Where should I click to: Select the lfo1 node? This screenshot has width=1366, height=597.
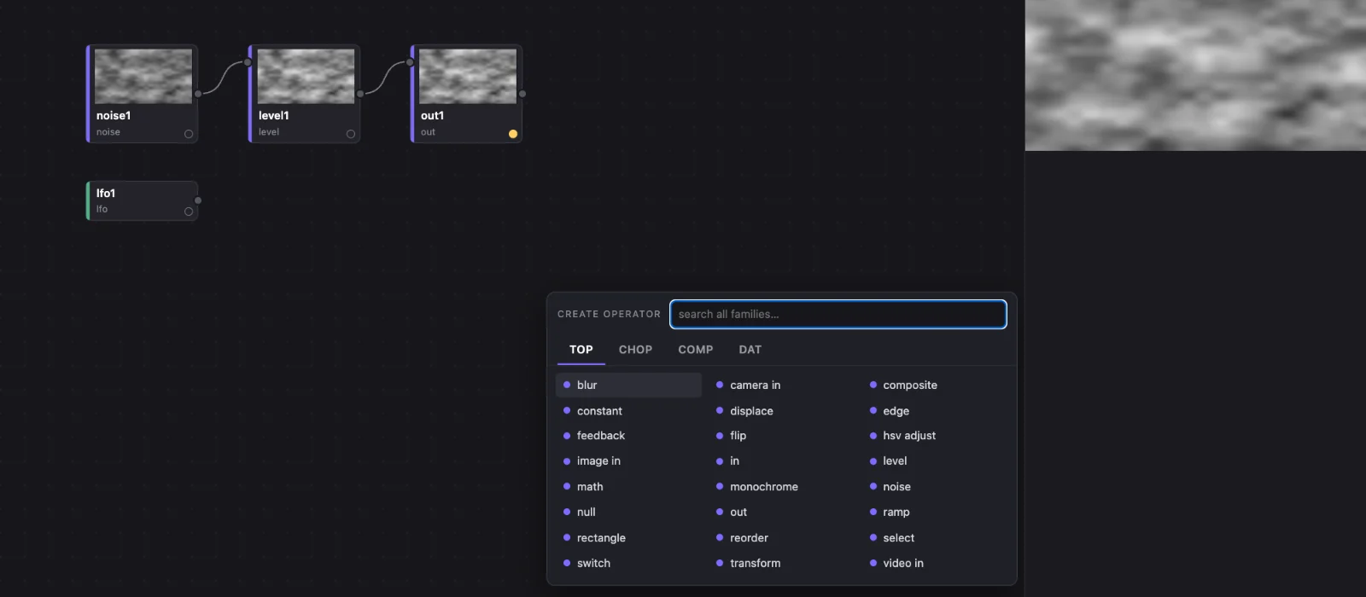click(142, 200)
